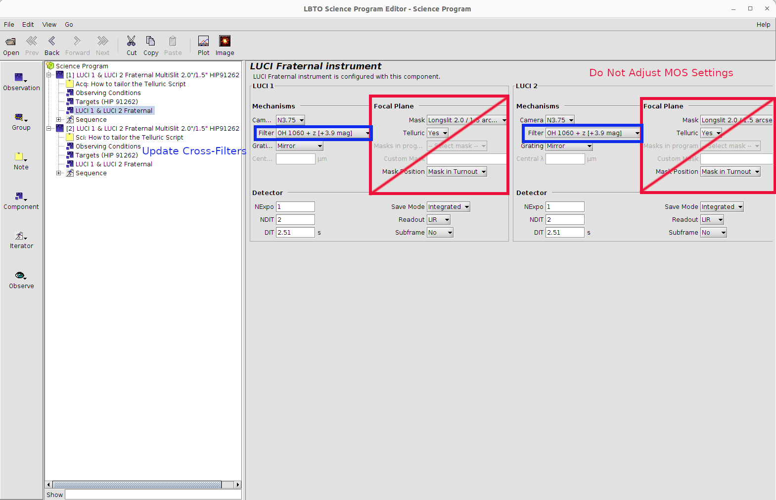The height and width of the screenshot is (500, 776).
Task: Open the Plot tool
Action: tap(203, 42)
